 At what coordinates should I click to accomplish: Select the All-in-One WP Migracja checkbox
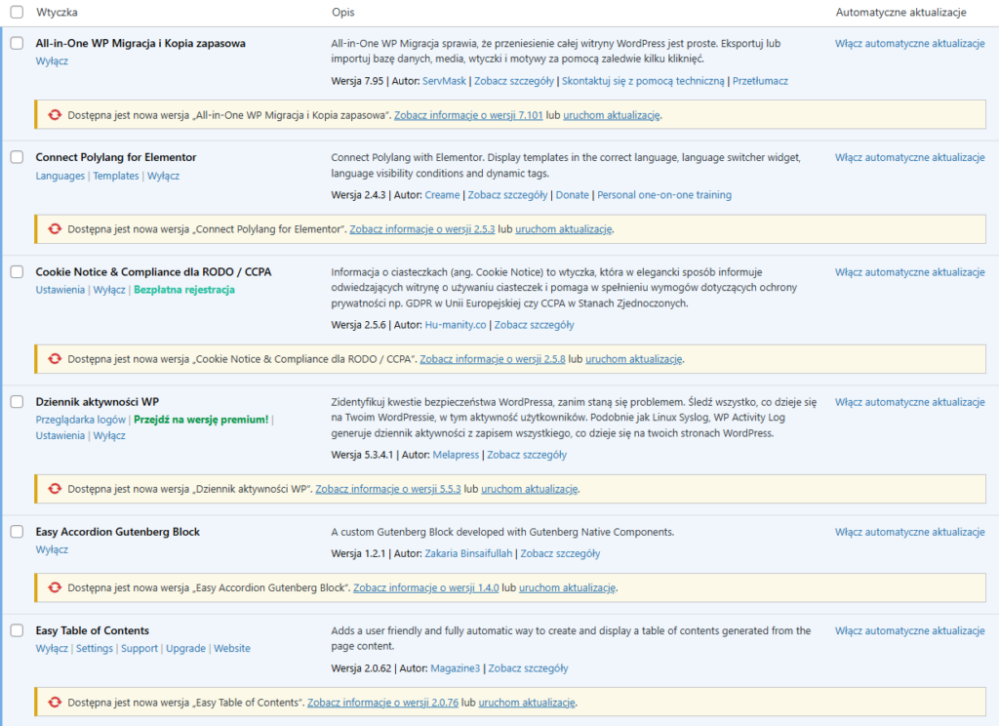tap(15, 45)
